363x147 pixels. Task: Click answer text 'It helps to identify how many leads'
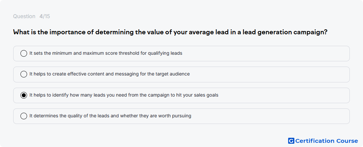click(x=124, y=95)
